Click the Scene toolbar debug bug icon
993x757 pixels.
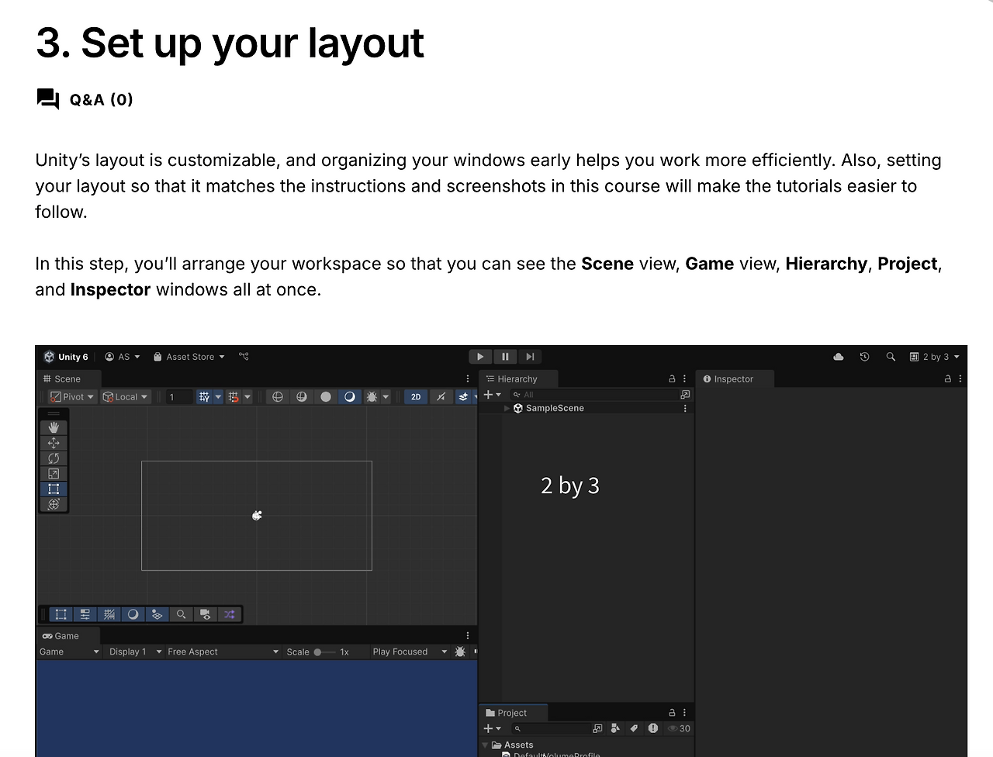(x=372, y=396)
